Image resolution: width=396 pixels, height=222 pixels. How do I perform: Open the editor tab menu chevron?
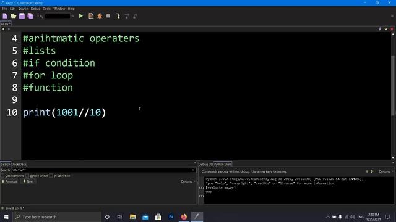tap(386, 29)
